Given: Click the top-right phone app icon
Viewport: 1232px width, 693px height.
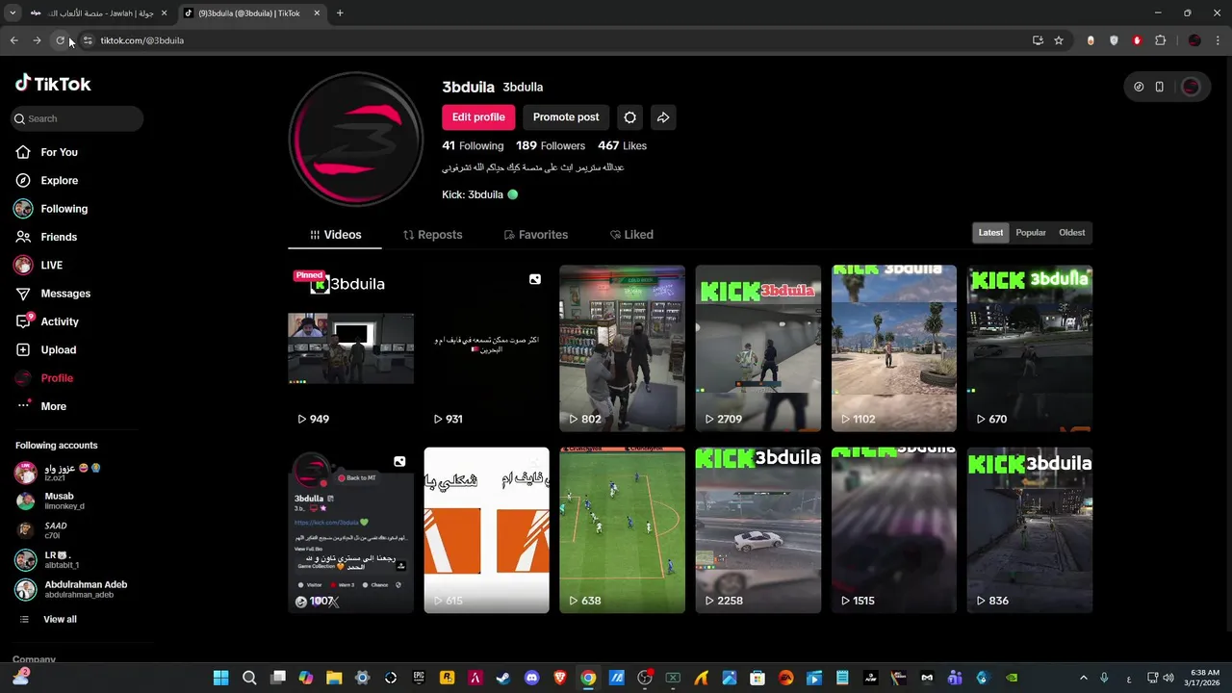Looking at the screenshot, I should 1159,87.
